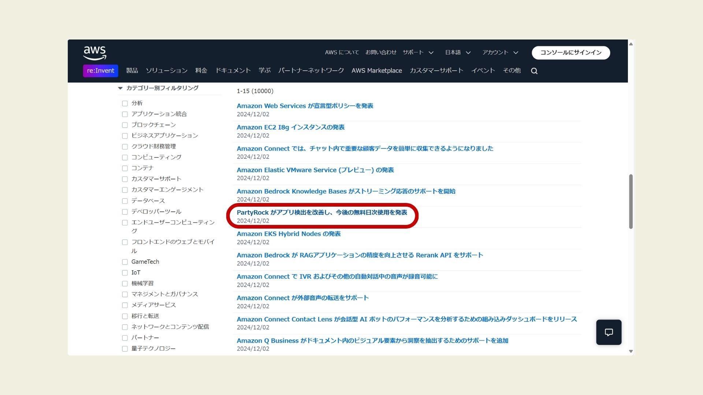Check the ネットワークとコンテンツ配信 checkbox
Image resolution: width=703 pixels, height=395 pixels.
click(125, 327)
